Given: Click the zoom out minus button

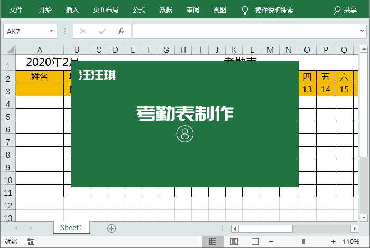Looking at the screenshot, I should [271, 242].
